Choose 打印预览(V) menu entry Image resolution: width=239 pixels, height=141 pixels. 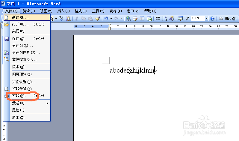coord(27,89)
